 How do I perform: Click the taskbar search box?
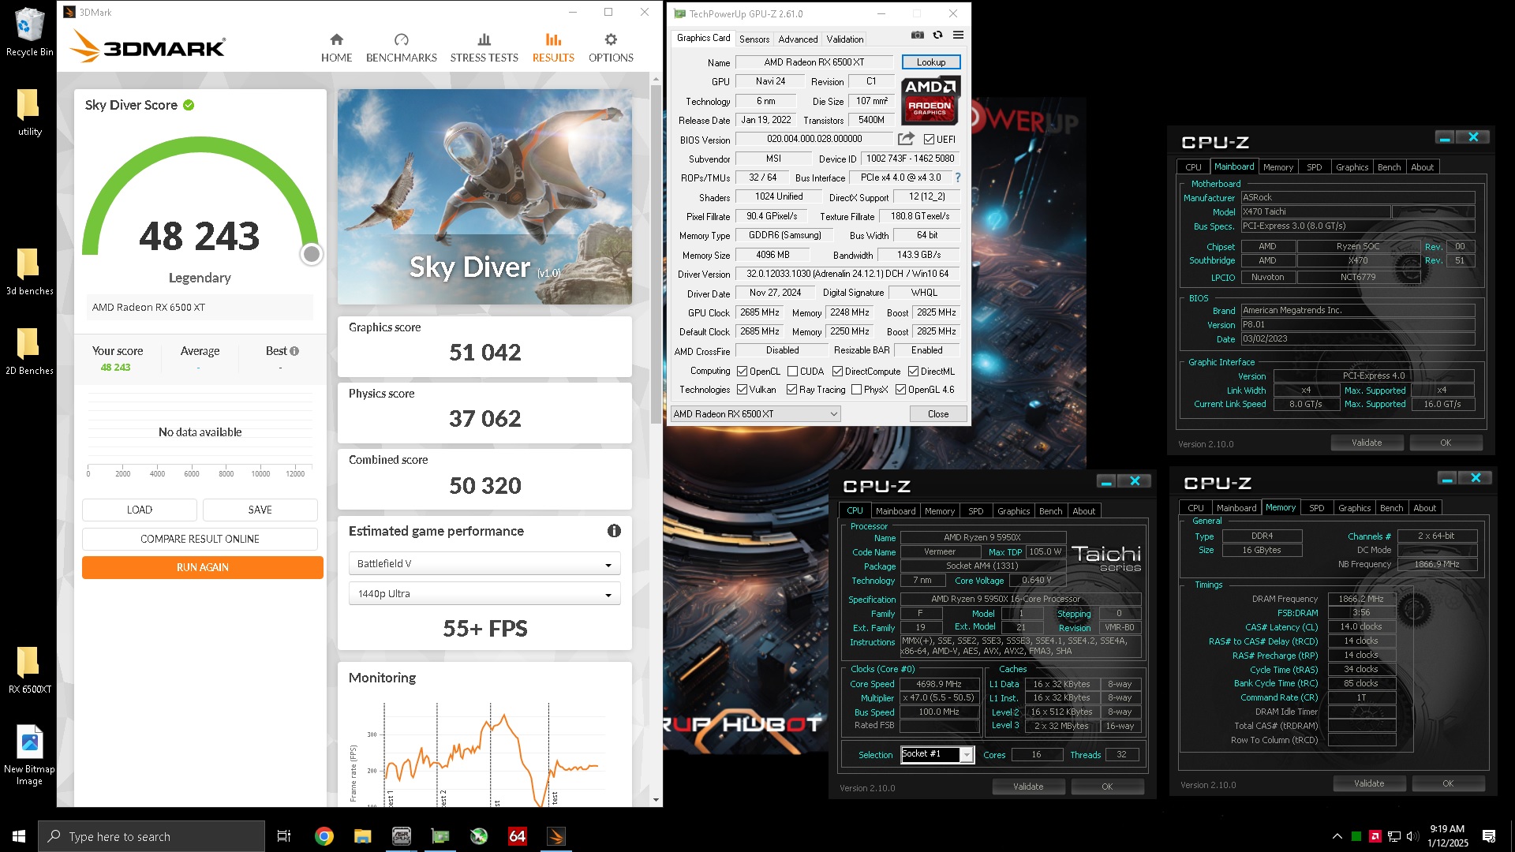point(151,836)
